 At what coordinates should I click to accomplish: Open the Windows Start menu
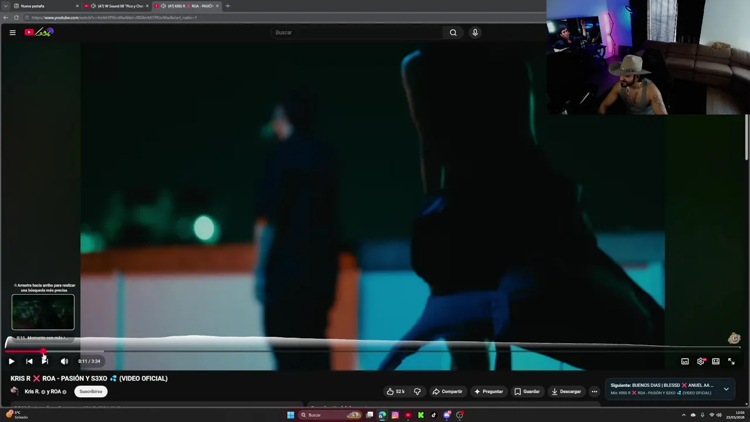pyautogui.click(x=291, y=415)
